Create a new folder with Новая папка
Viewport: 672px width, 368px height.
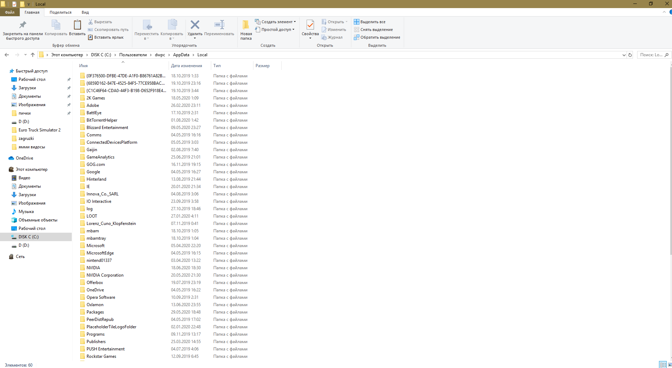point(246,30)
